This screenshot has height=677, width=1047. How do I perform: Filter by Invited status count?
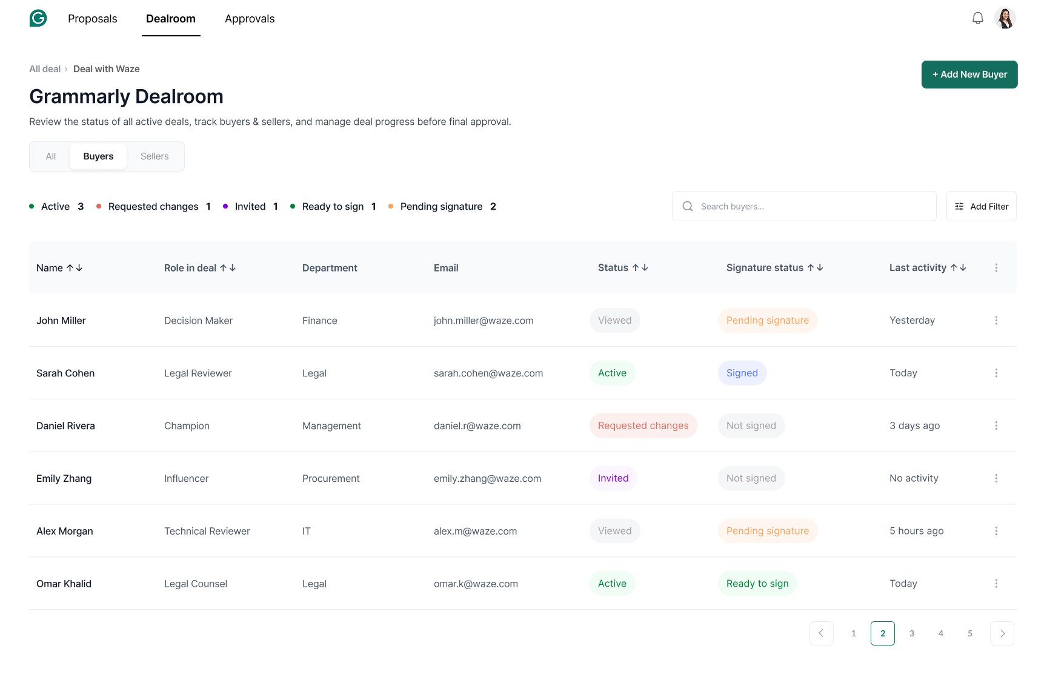point(251,207)
